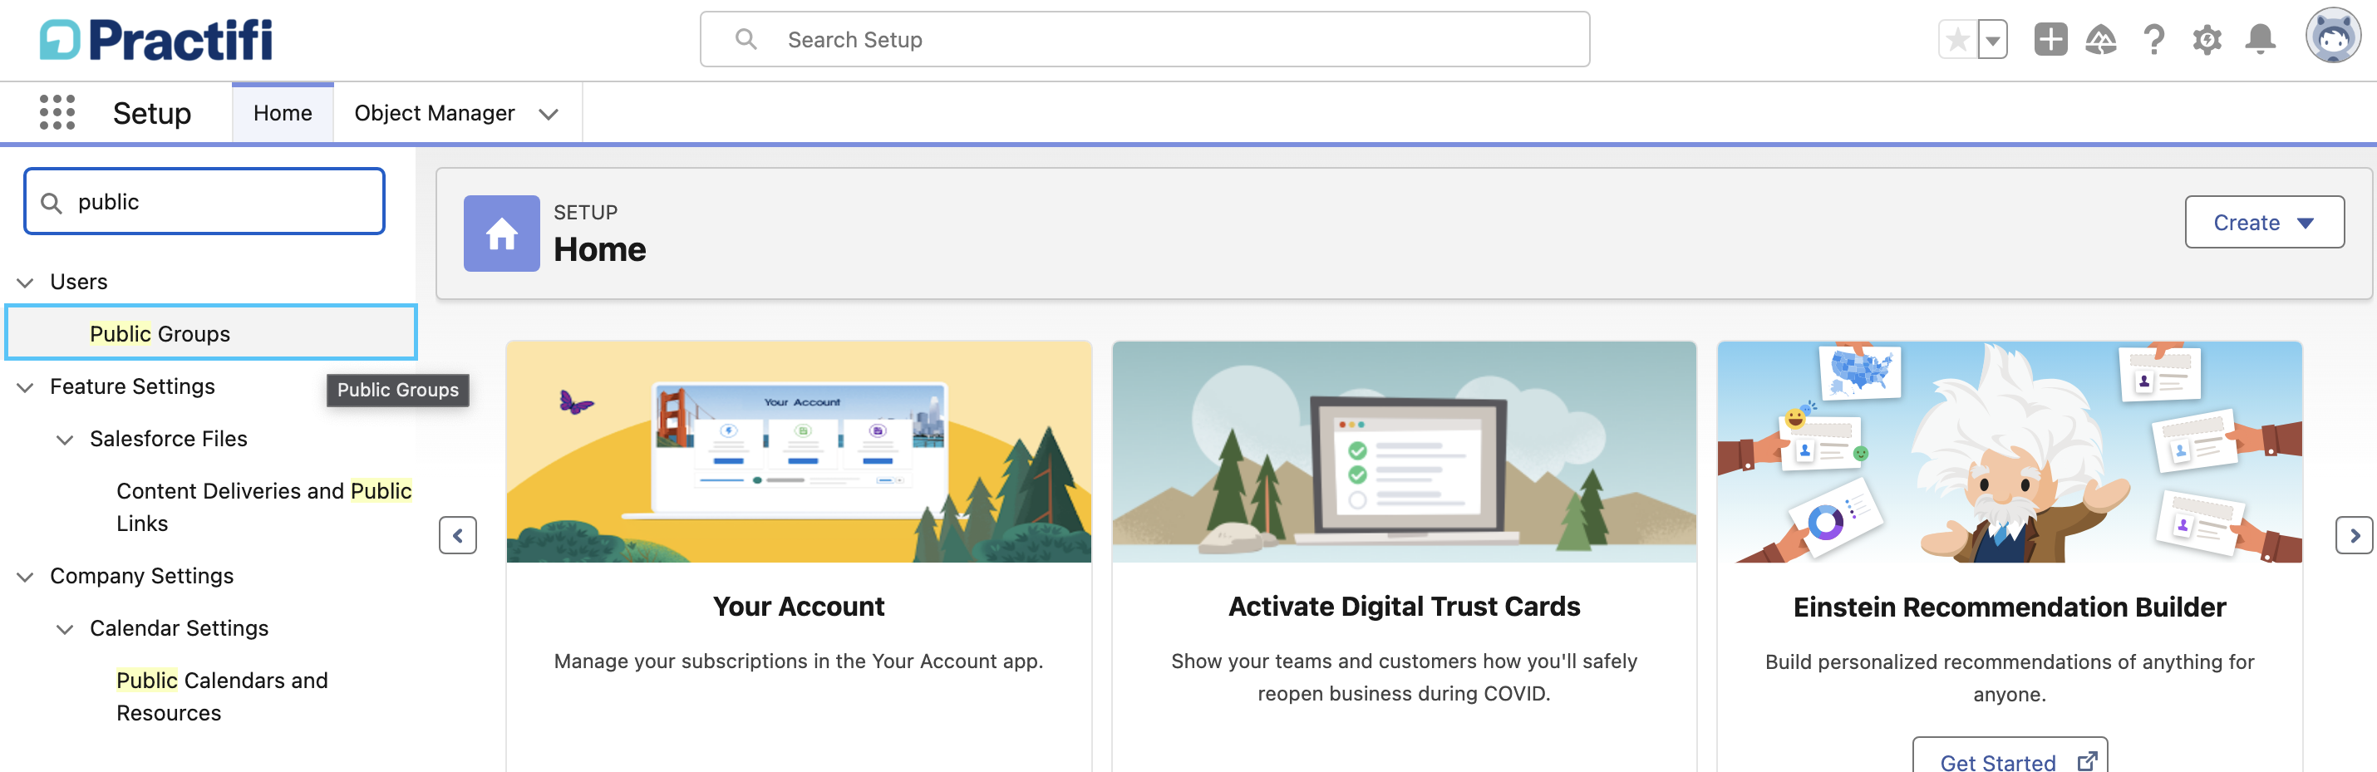Open Public Calendars and Resources

coord(221,696)
